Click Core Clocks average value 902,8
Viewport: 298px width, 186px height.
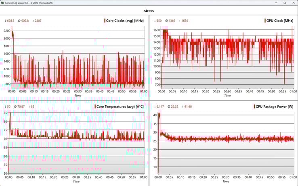tap(25, 21)
